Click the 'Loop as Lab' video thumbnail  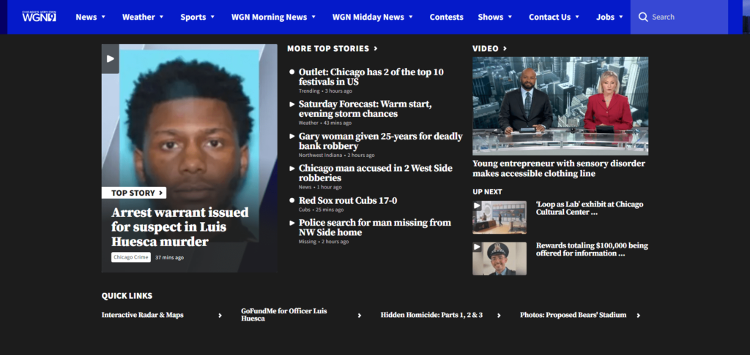point(500,217)
